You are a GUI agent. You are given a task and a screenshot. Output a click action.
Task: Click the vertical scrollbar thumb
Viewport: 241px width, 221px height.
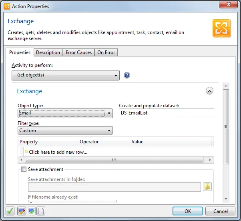pos(226,127)
